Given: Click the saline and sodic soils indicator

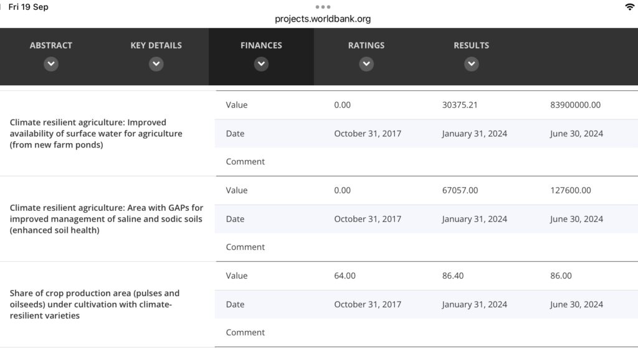Looking at the screenshot, I should (106, 219).
